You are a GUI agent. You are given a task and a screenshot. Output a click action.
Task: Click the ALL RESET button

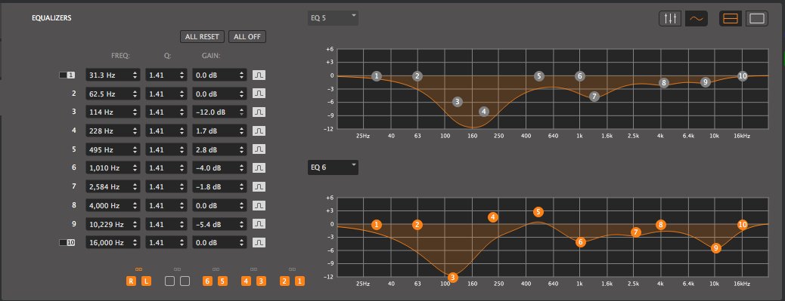click(202, 37)
